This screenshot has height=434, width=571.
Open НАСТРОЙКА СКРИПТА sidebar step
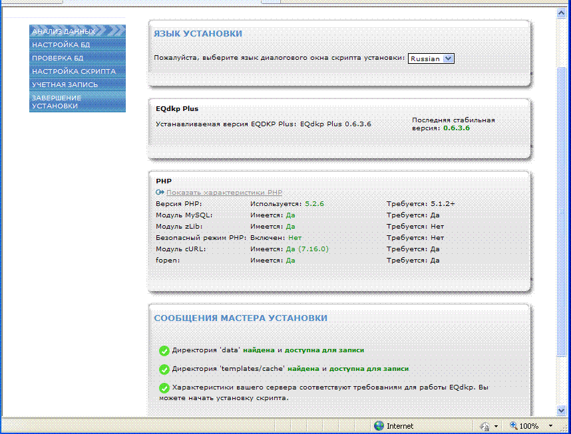click(77, 71)
